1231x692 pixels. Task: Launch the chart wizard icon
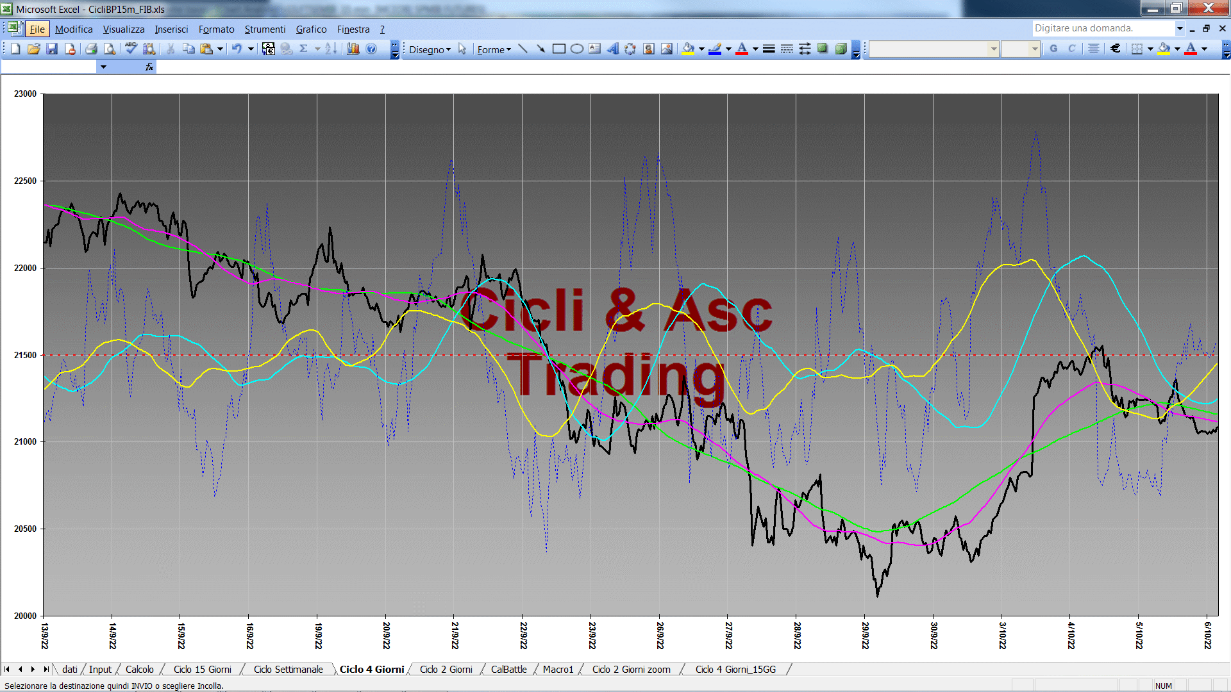[x=353, y=49]
